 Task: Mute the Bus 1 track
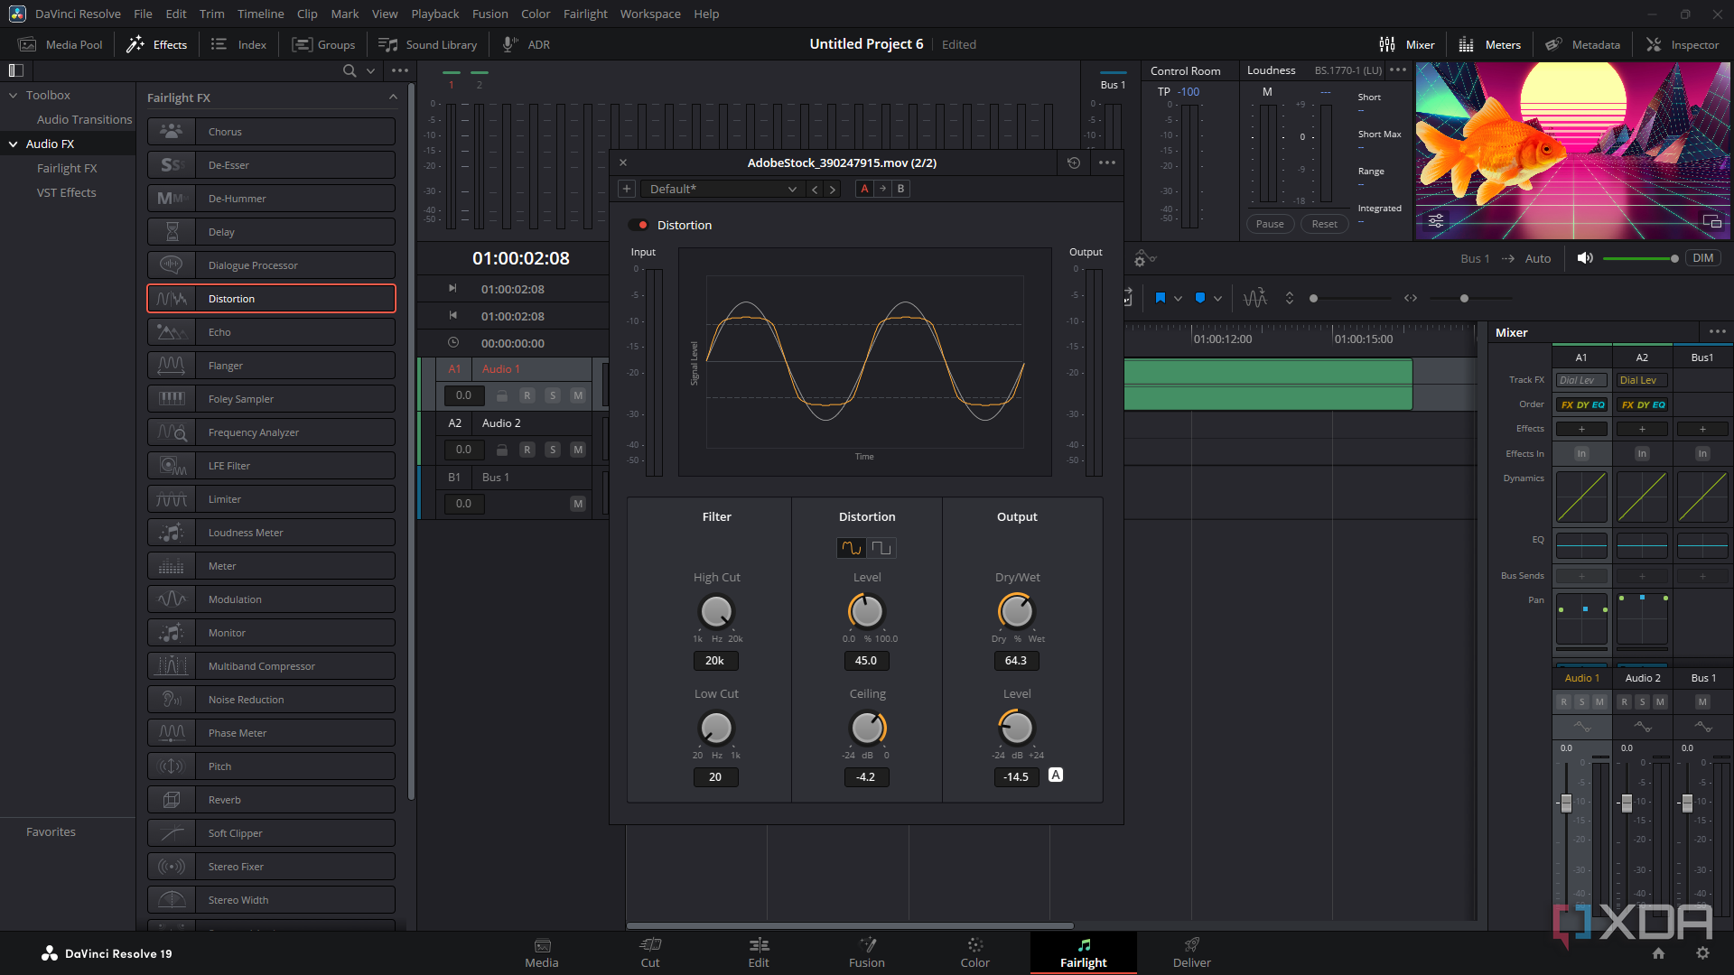click(578, 504)
